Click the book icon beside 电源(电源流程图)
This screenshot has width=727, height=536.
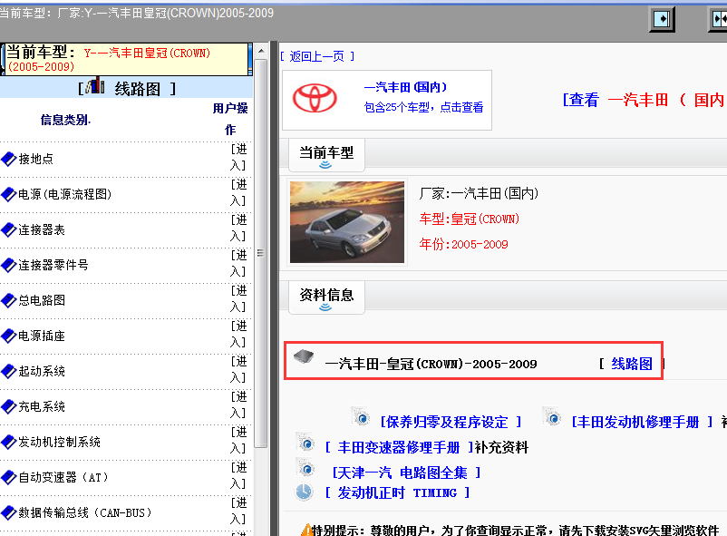9,194
